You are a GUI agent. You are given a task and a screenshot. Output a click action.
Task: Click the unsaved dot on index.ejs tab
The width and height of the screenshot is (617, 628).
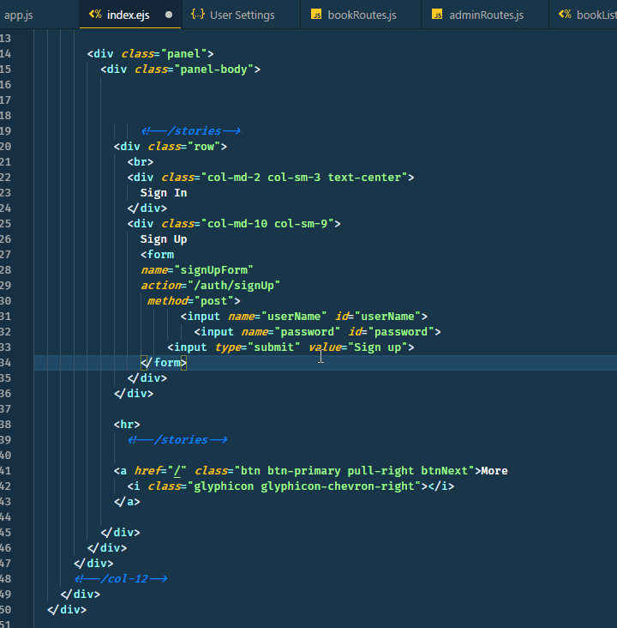pos(168,15)
